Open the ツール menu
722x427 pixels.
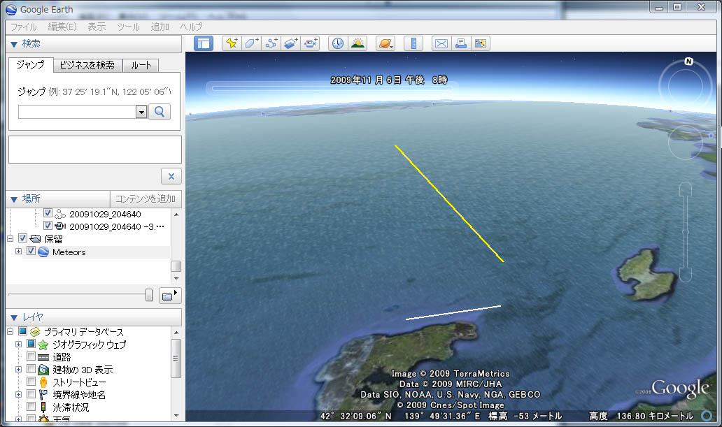128,27
